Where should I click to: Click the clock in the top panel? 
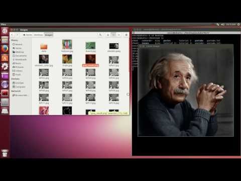pos(231,25)
